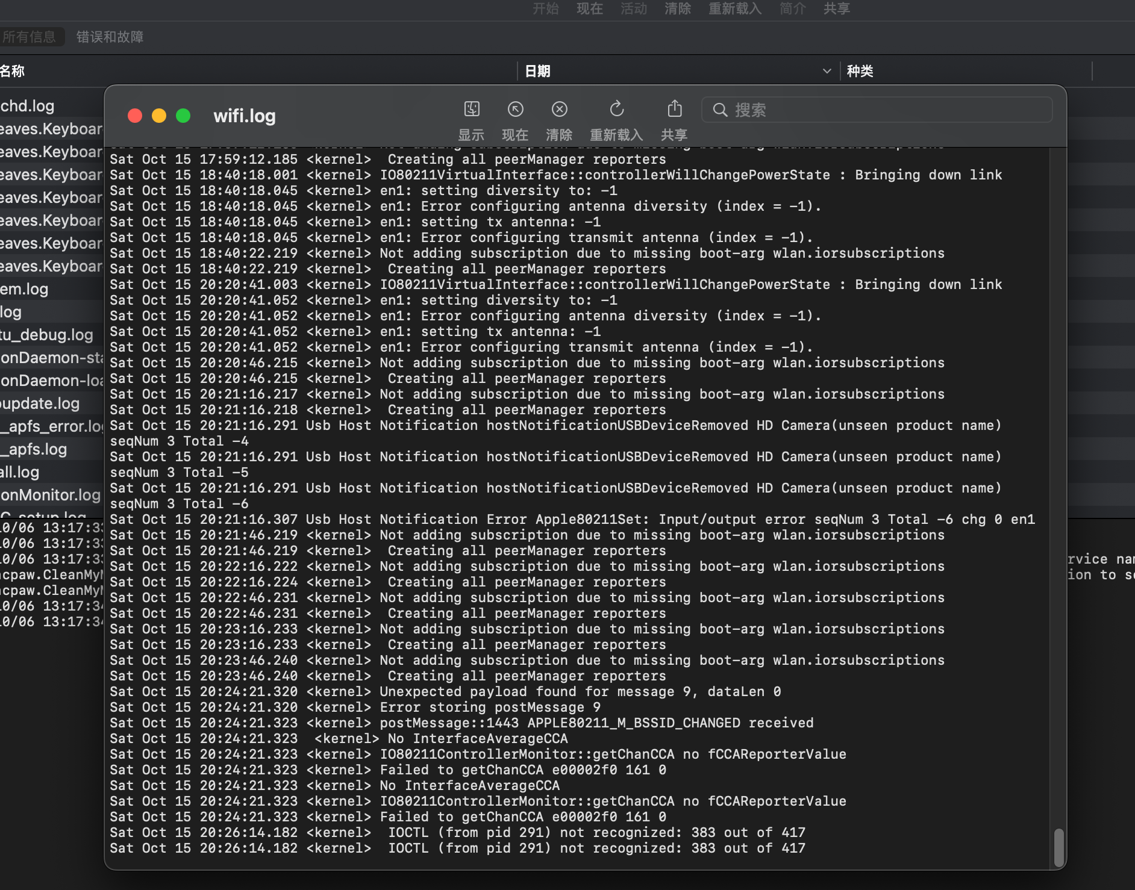Viewport: 1135px width, 890px height.
Task: Click the 活动 button in the top toolbar
Action: [x=633, y=8]
